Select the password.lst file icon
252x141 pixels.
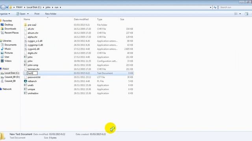pyautogui.click(x=25, y=77)
